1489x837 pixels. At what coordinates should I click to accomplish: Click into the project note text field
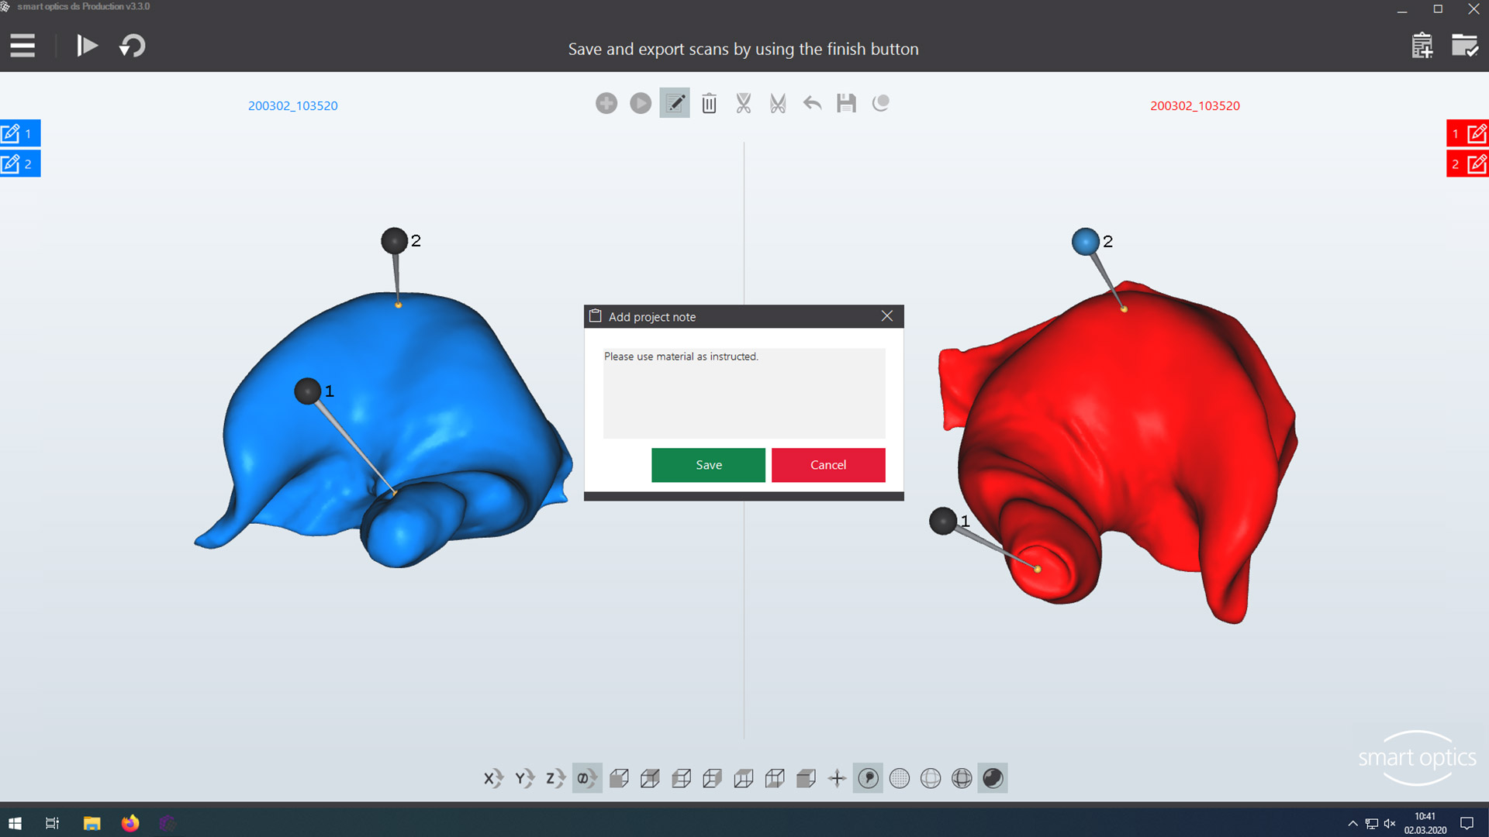point(744,393)
